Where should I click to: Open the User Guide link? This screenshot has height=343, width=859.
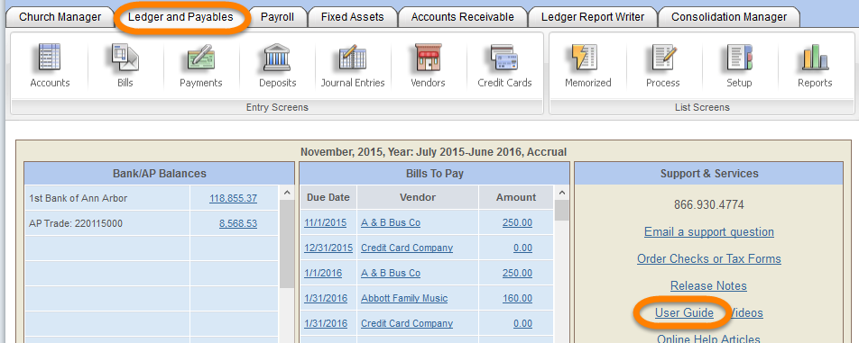pos(684,313)
